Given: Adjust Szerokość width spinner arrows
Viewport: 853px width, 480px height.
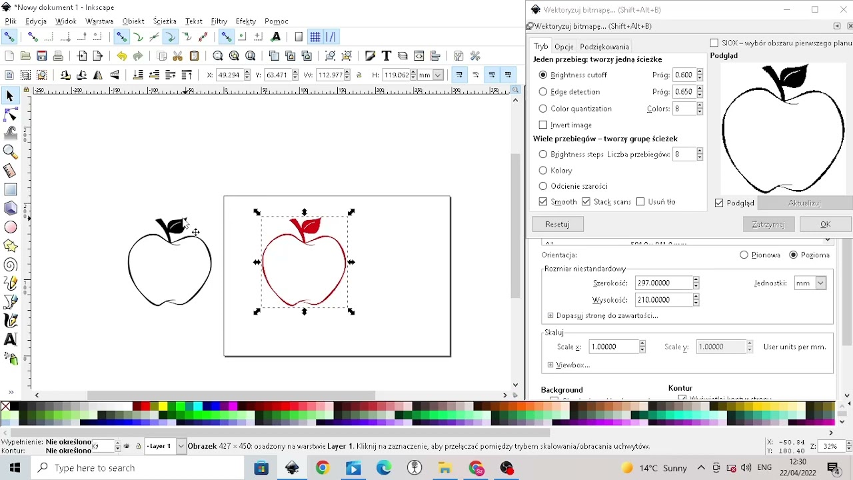Looking at the screenshot, I should click(x=696, y=283).
